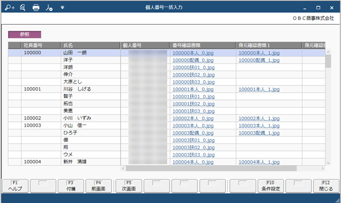Open the link 100001扶02_0.jpg
This screenshot has height=203, width=341.
click(x=193, y=104)
